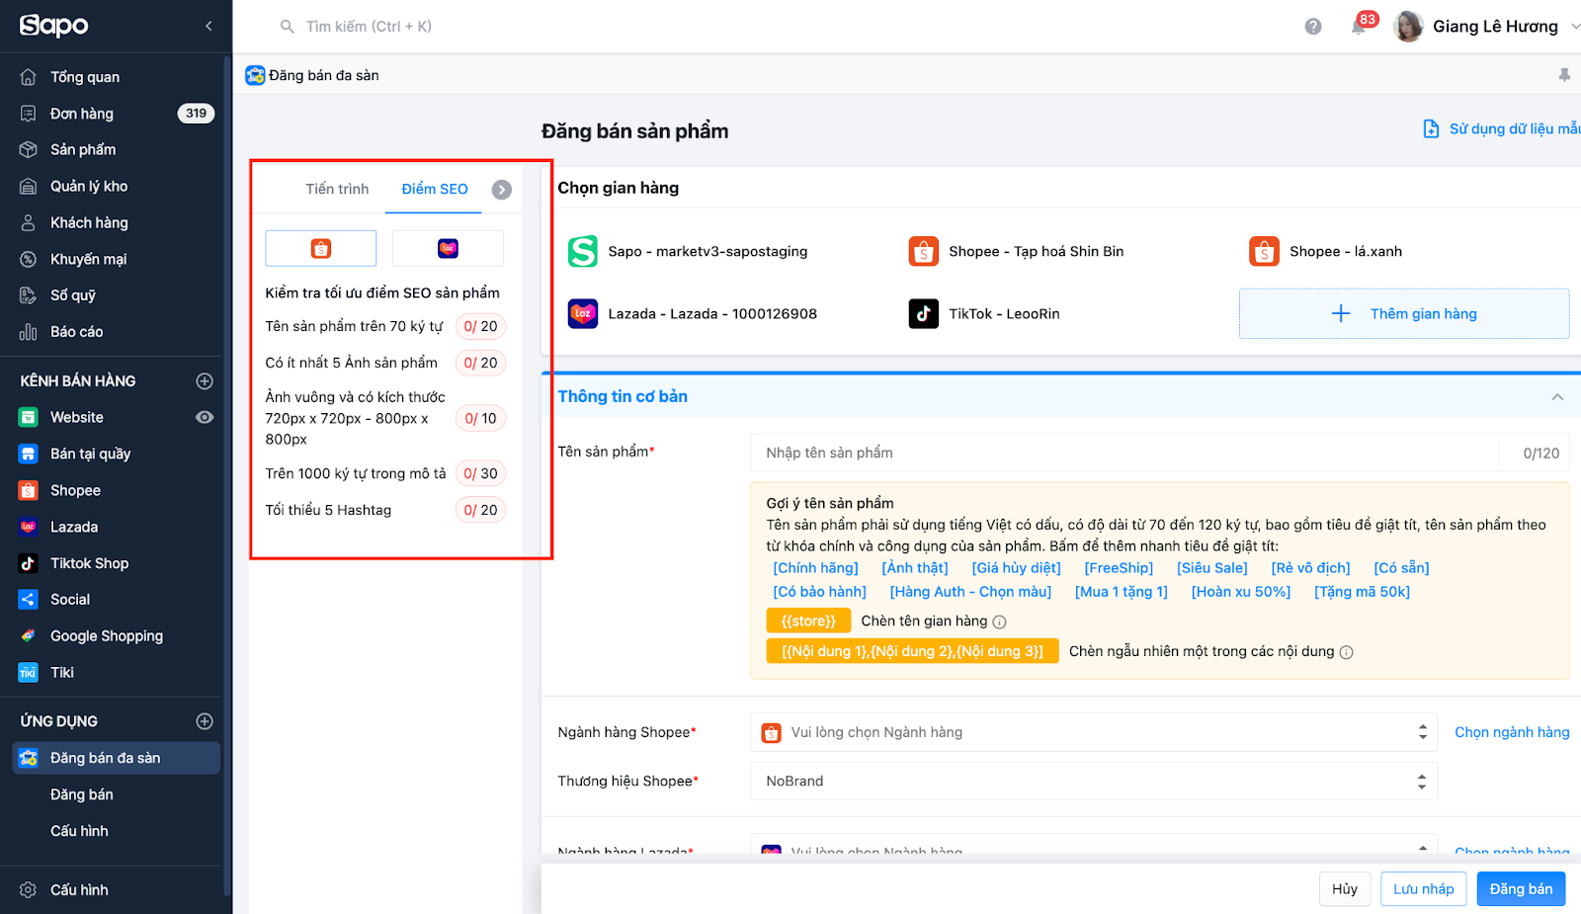Toggle Website visibility eye icon

205,418
